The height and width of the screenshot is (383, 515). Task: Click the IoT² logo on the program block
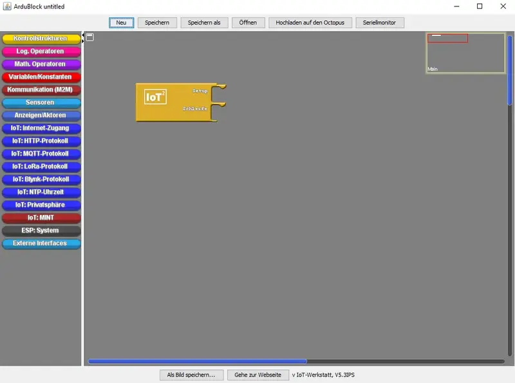155,97
